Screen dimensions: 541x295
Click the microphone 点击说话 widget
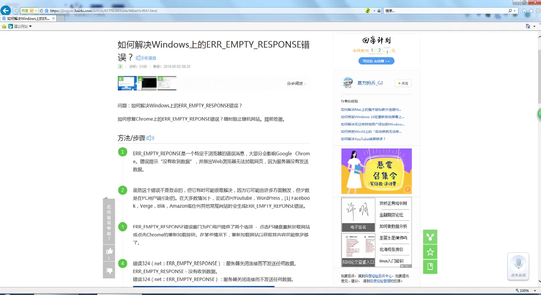(518, 266)
